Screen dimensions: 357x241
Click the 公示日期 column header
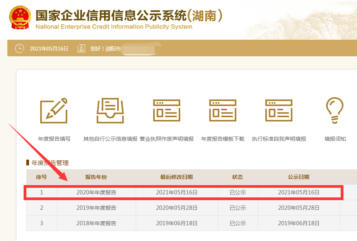[298, 177]
